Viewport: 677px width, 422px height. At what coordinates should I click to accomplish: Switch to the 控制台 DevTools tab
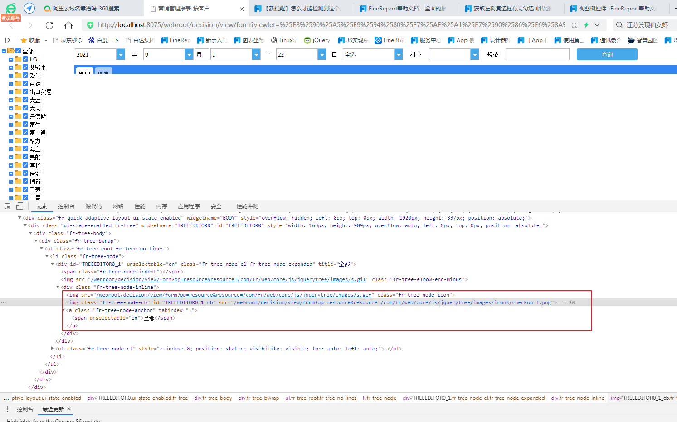pyautogui.click(x=66, y=206)
